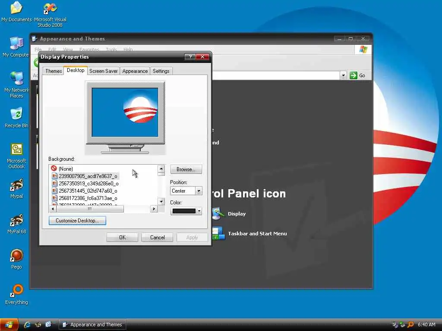442x331 pixels.
Task: Click the Display control panel icon
Action: [x=218, y=214]
